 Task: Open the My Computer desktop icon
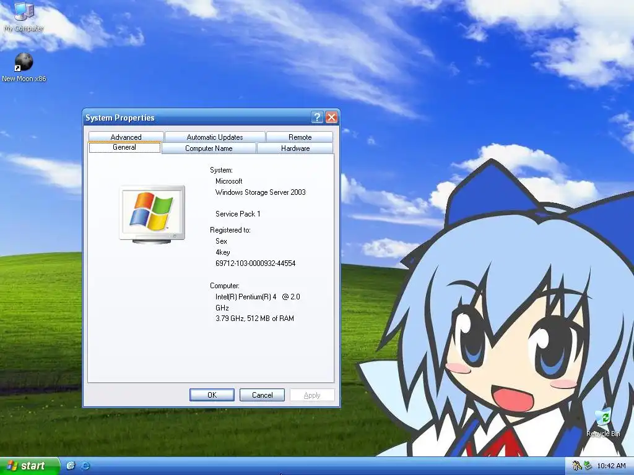tap(24, 17)
